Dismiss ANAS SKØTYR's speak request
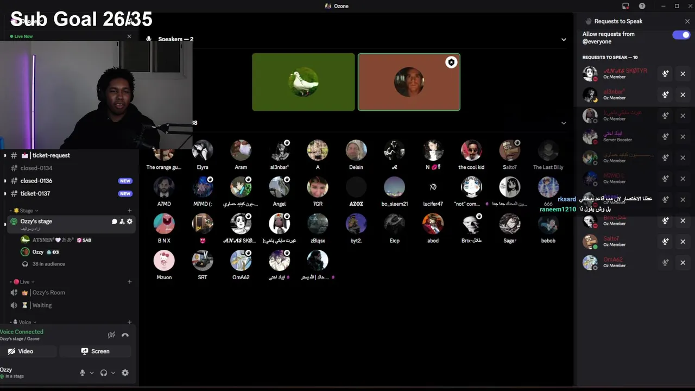Screen dimensions: 695x391 click(683, 74)
